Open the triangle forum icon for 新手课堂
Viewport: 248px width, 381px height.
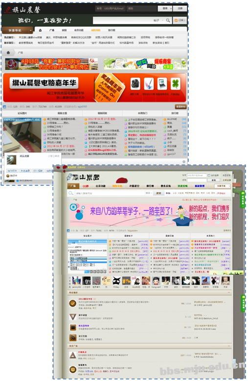[x=73, y=316]
